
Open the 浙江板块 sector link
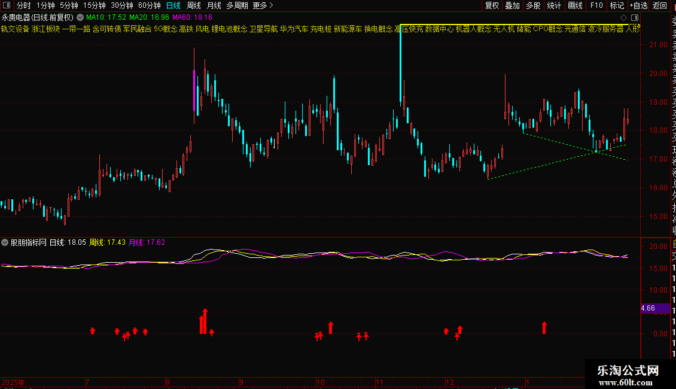point(45,29)
